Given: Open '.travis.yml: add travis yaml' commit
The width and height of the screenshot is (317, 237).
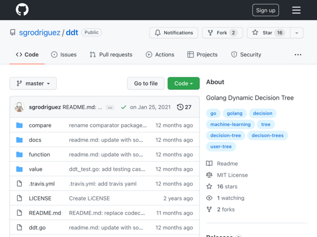Looking at the screenshot, I should [x=103, y=184].
